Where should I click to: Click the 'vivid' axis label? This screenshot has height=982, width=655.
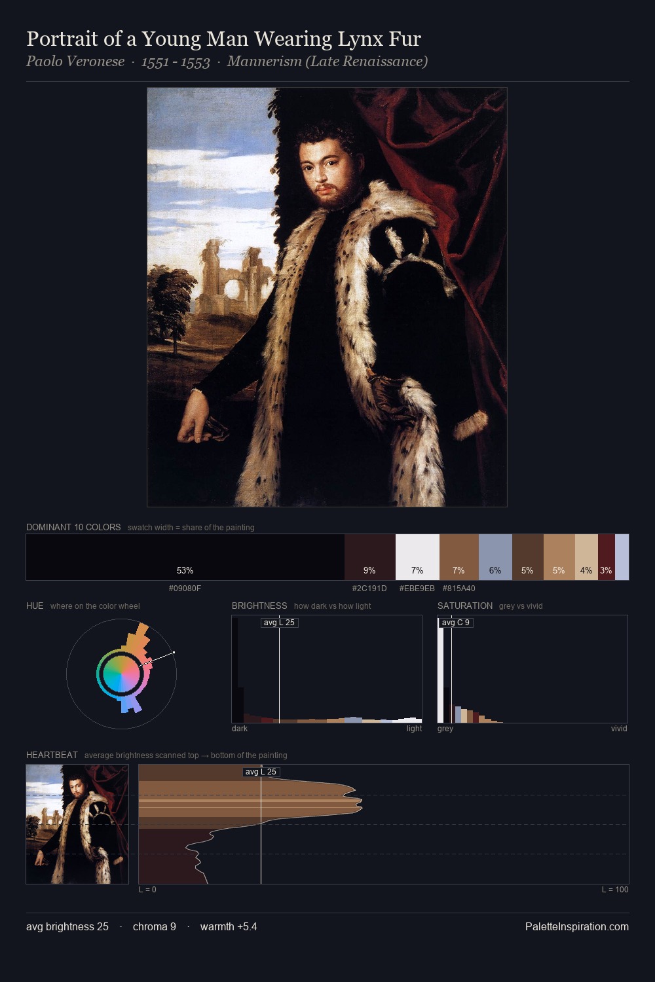(x=619, y=729)
